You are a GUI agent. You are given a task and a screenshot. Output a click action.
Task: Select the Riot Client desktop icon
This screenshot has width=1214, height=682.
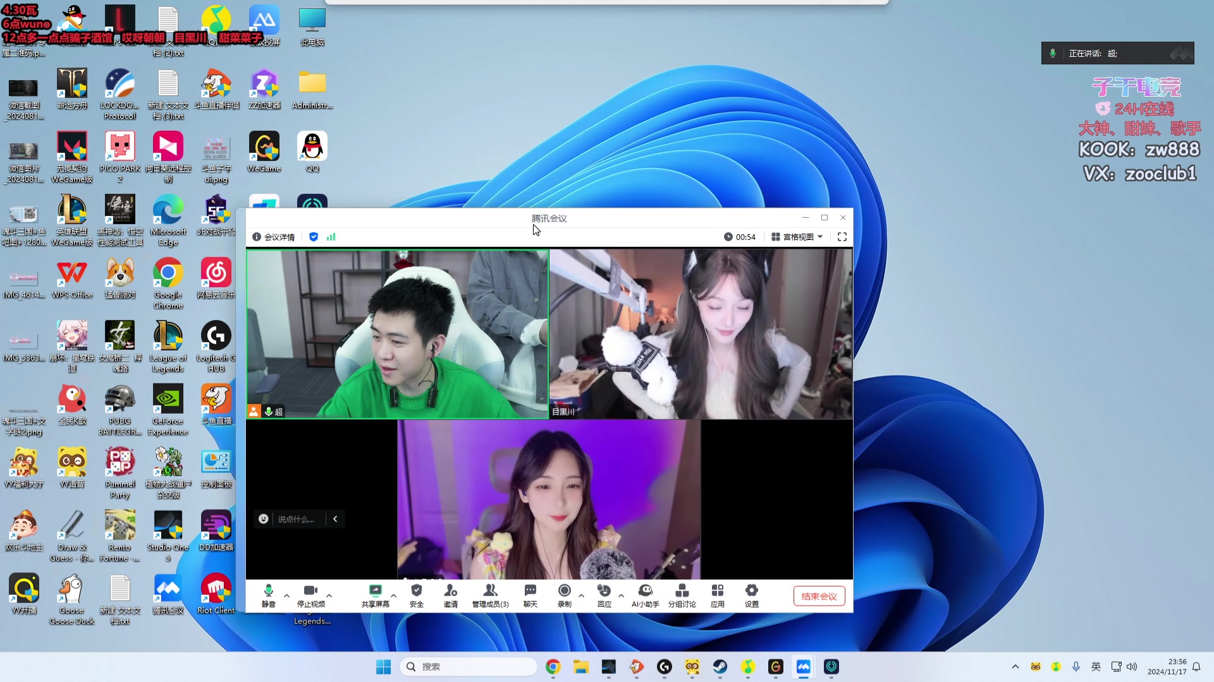(x=216, y=594)
